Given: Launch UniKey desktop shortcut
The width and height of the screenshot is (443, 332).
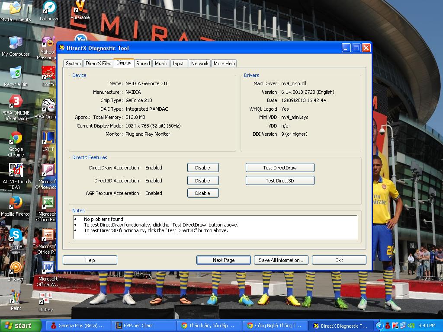Looking at the screenshot, I should pyautogui.click(x=45, y=302).
